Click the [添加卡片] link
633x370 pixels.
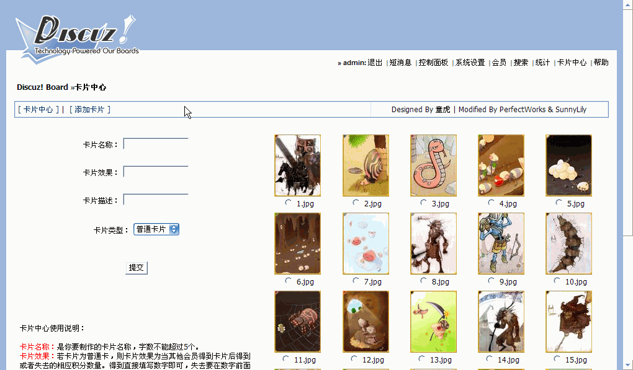89,110
